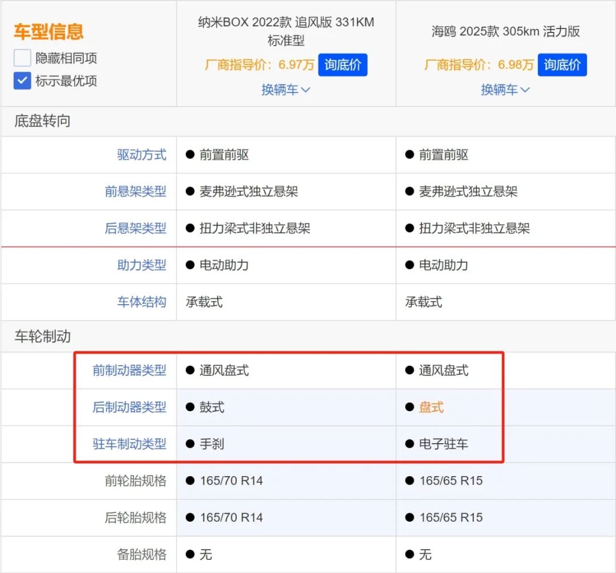Open the 前制动器类型 parameter link
Viewport: 616px width, 573px height.
129,370
